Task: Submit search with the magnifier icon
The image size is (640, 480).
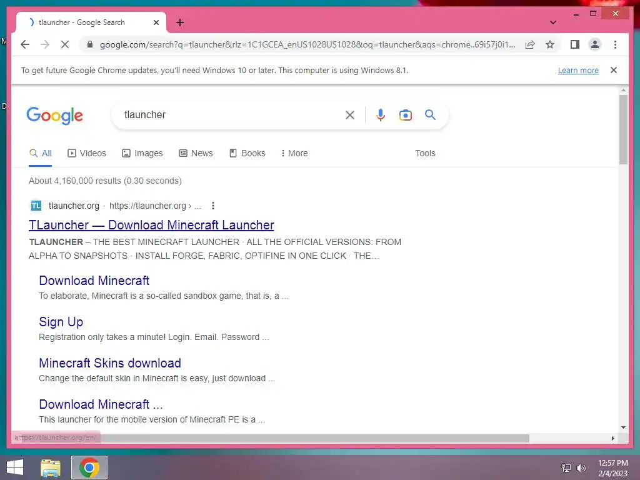Action: [430, 115]
